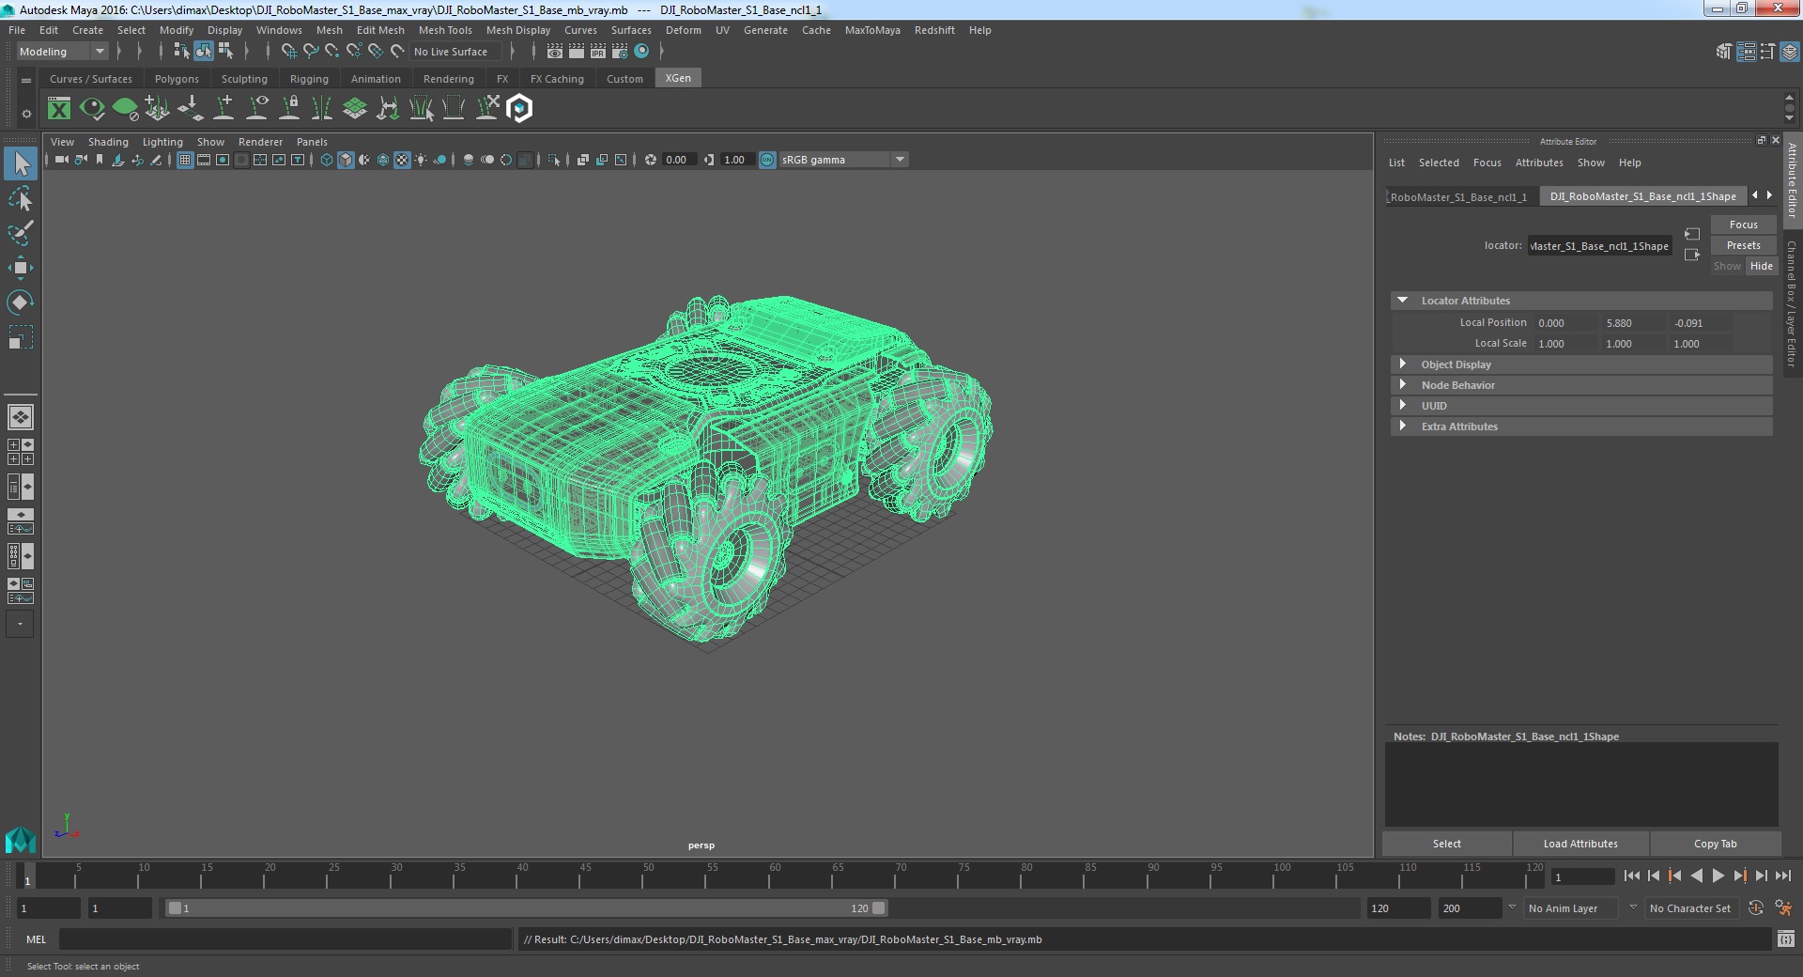1803x977 pixels.
Task: Click the Load Attributes button
Action: (1580, 844)
